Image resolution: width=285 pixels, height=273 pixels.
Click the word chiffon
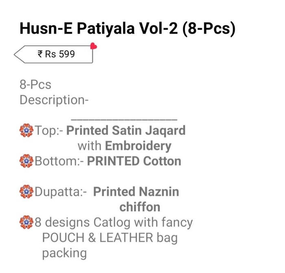pyautogui.click(x=140, y=207)
